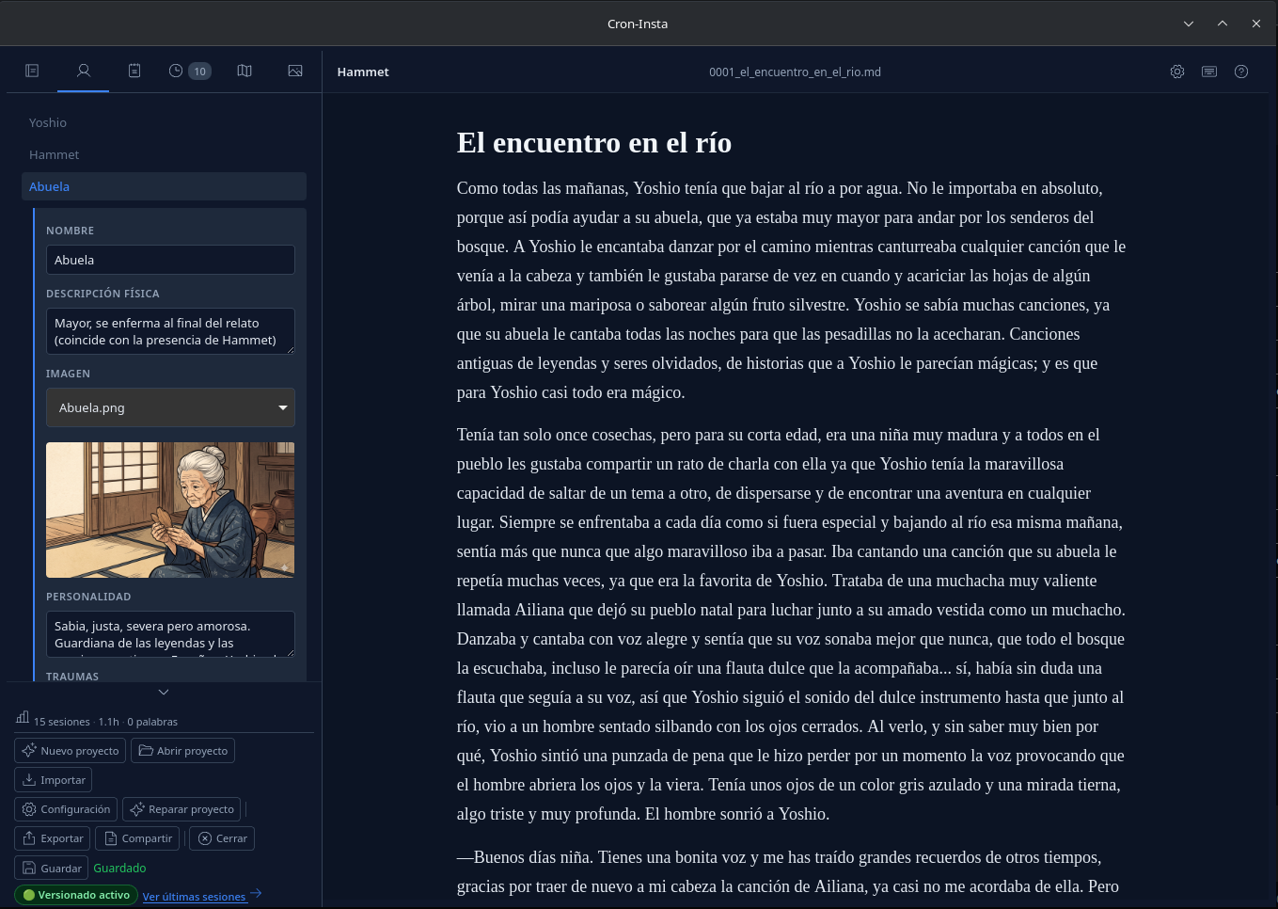
Task: Select character Abuela in list
Action: tap(164, 186)
